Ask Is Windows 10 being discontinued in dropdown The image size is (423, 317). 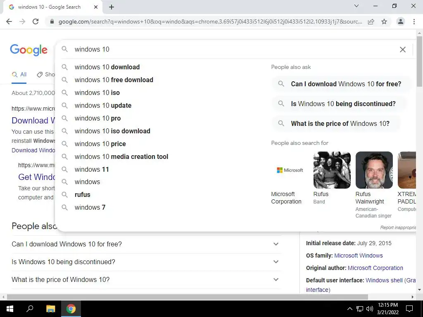tap(338, 104)
